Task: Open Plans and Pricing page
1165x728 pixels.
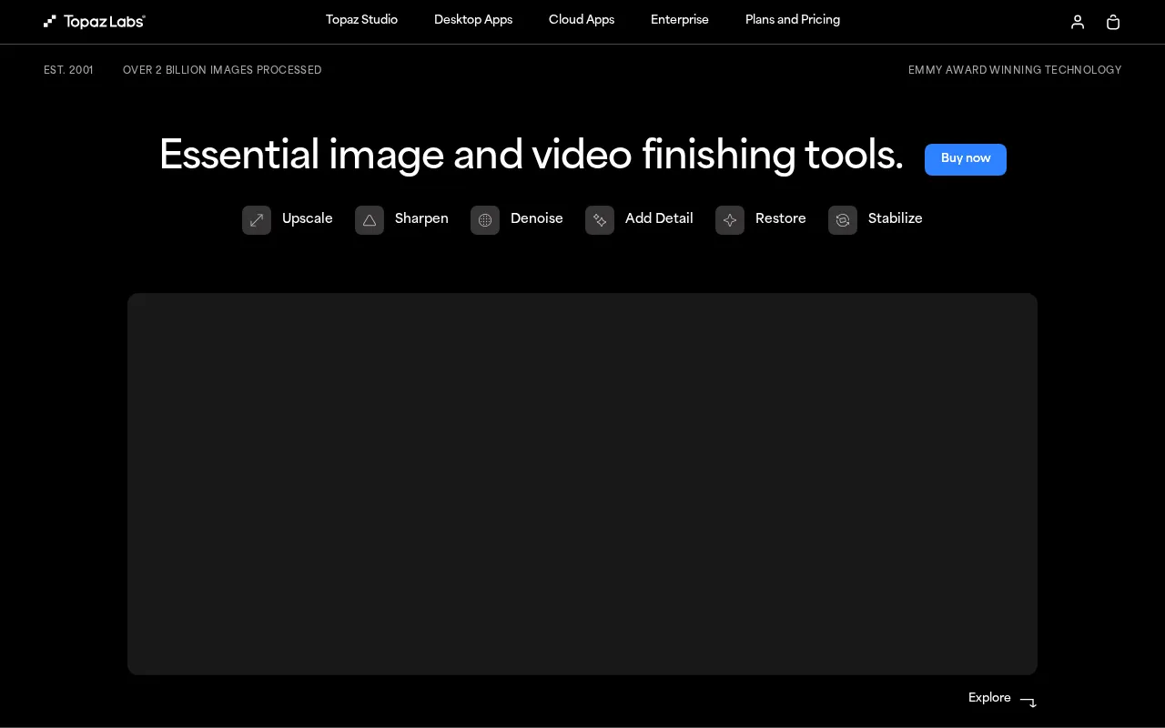Action: [x=793, y=20]
